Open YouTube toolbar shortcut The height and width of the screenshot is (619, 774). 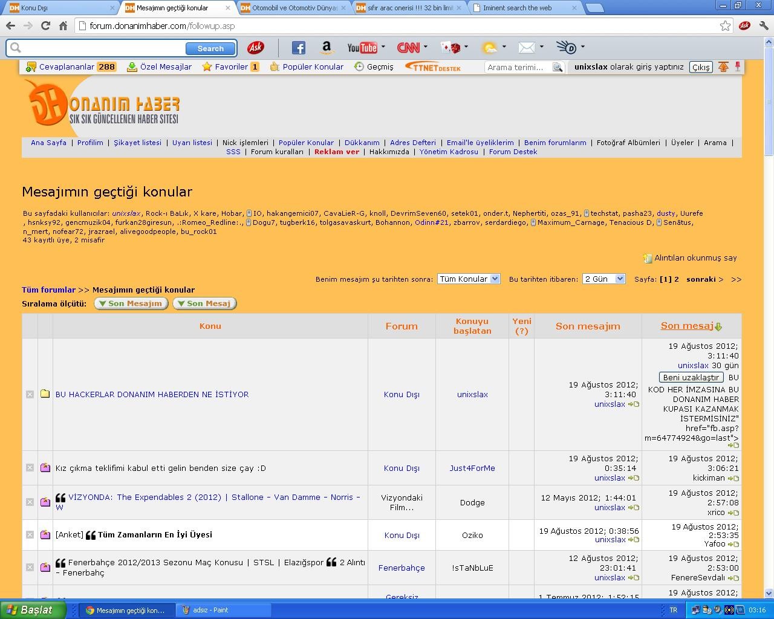point(362,48)
